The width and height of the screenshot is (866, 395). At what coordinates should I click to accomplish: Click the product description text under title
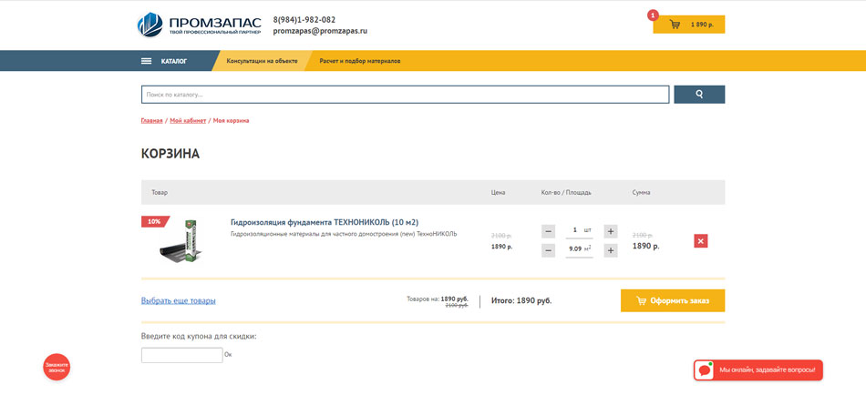click(344, 234)
